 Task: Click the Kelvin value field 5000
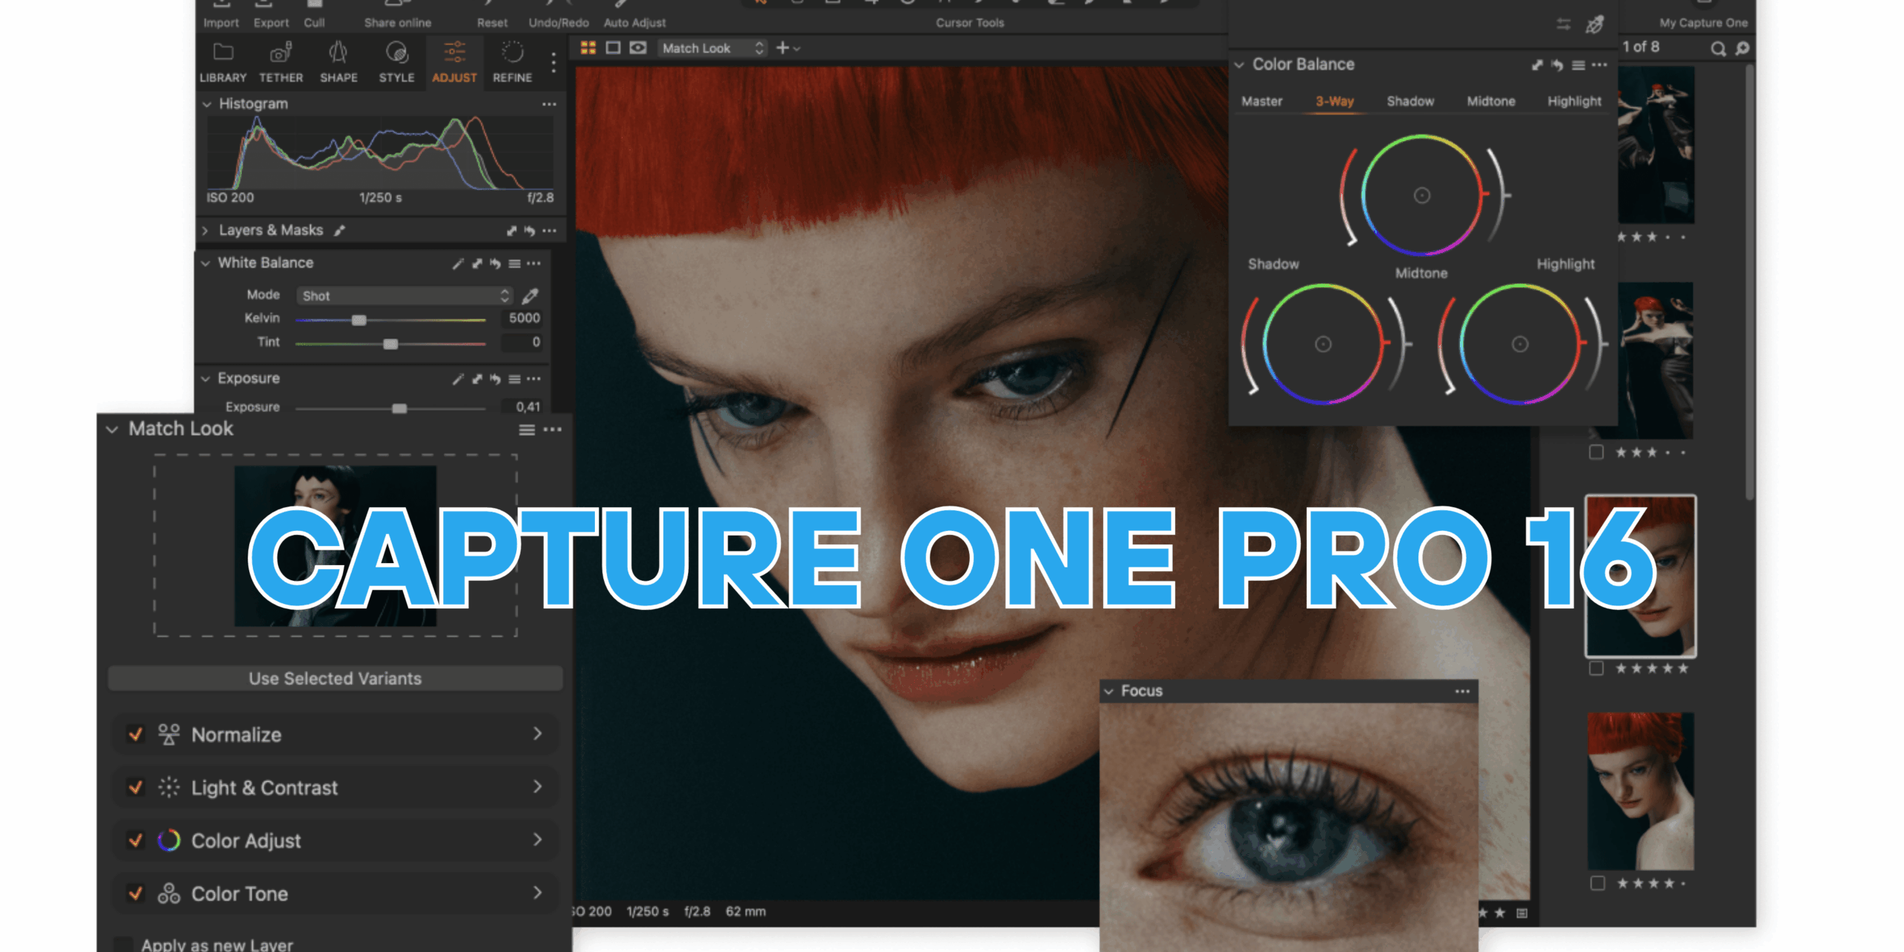click(523, 318)
